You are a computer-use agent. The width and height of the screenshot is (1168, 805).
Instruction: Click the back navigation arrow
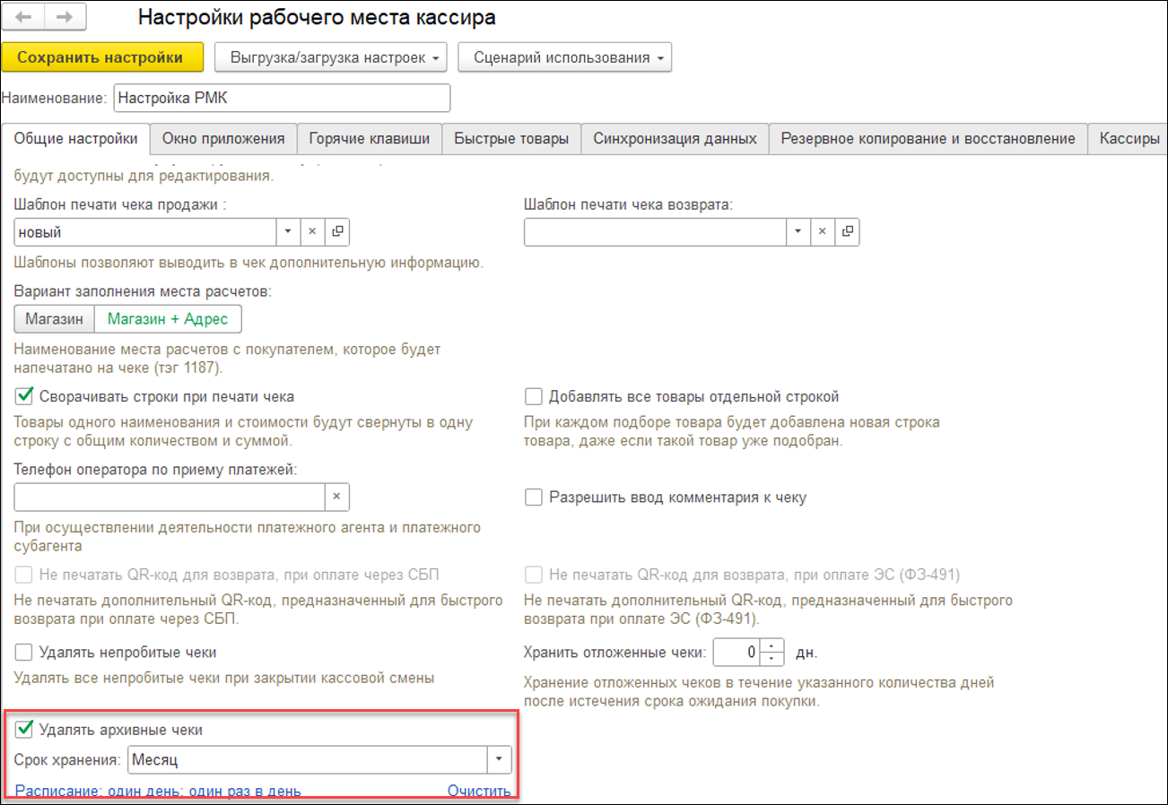tap(24, 18)
